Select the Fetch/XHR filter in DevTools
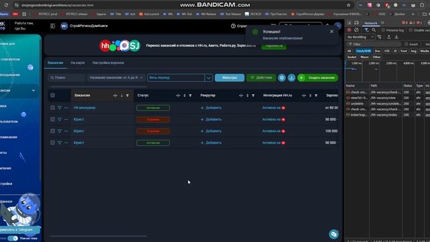430x242 pixels. click(x=363, y=51)
